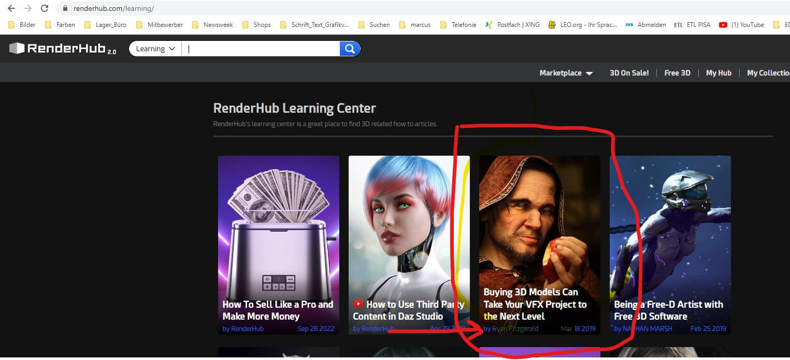
Task: Go back with the browser back arrow
Action: click(x=11, y=8)
